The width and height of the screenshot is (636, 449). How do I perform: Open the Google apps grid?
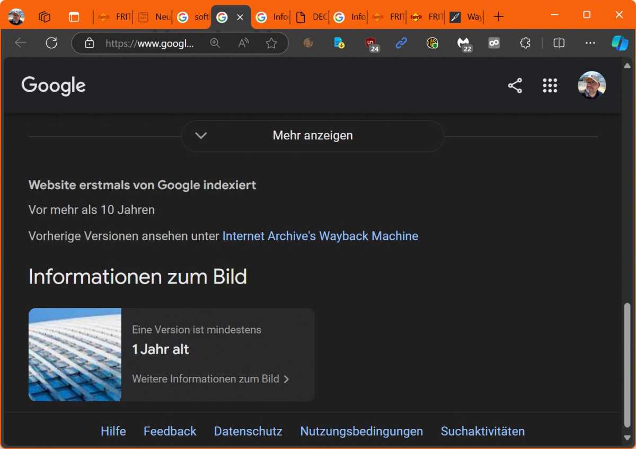(x=550, y=86)
